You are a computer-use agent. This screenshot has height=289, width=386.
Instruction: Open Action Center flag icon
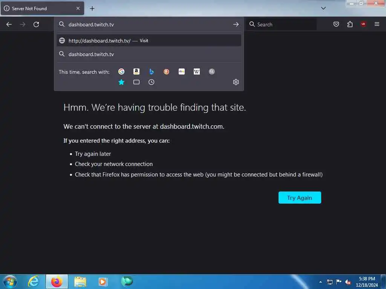click(x=339, y=282)
